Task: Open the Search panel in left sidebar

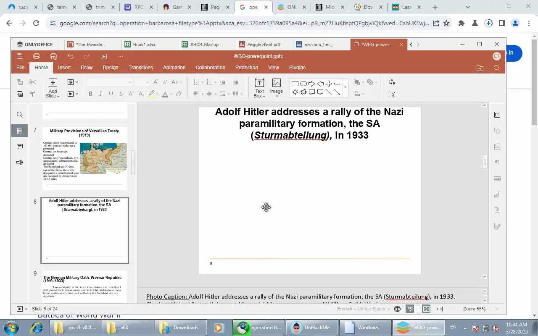Action: coord(20,115)
